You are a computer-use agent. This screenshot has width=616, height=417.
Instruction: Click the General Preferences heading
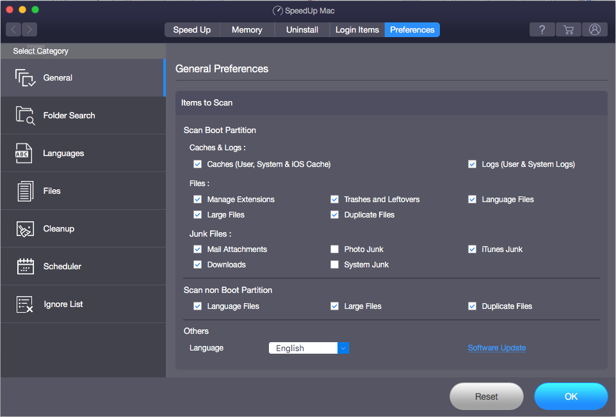pos(222,68)
